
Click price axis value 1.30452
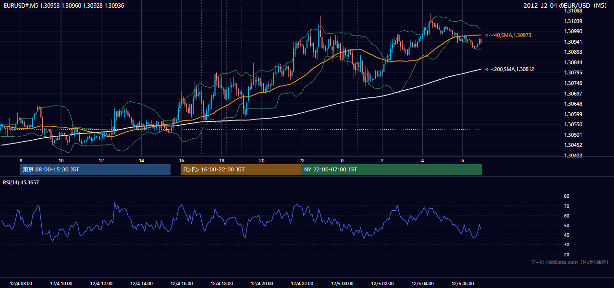[574, 145]
